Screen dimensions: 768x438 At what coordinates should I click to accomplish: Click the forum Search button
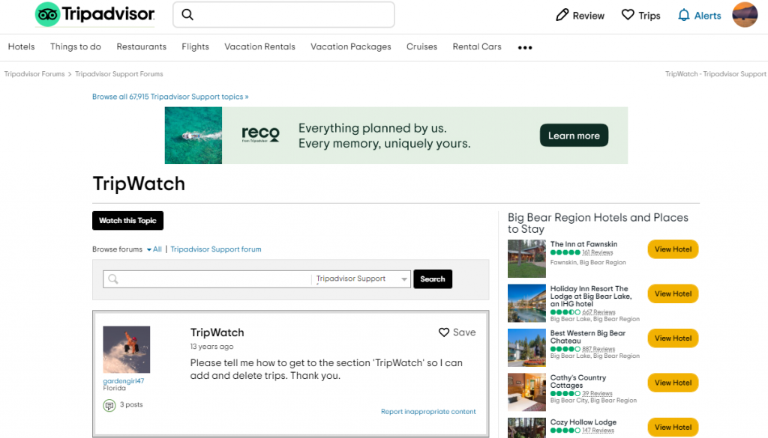pos(433,279)
